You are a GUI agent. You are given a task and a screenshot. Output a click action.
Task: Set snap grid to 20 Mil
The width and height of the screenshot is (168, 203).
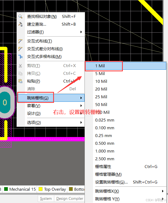point(126,89)
